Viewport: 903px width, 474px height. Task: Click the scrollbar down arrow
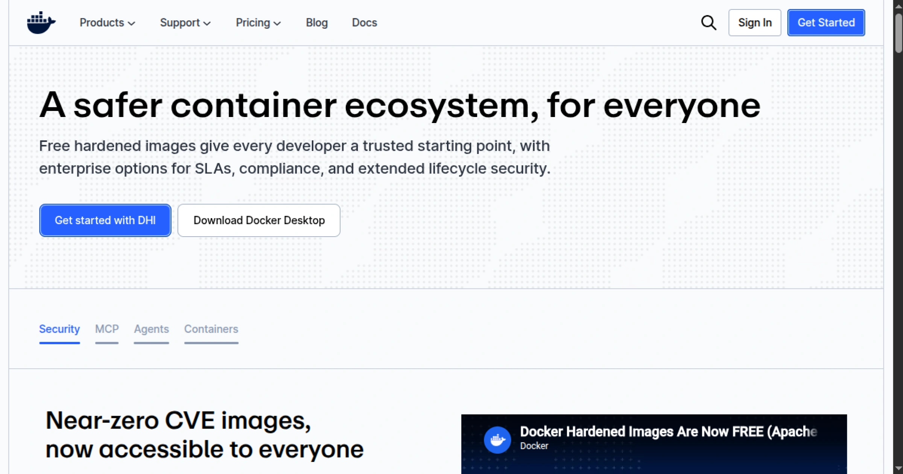898,468
